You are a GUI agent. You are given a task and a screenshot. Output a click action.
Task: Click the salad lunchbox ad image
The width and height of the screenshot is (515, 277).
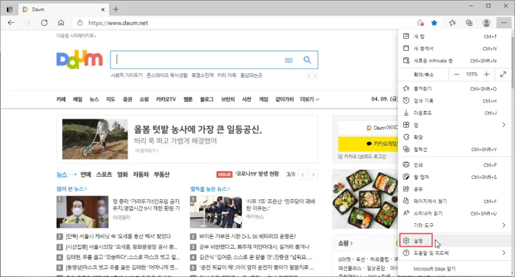[x=365, y=199]
